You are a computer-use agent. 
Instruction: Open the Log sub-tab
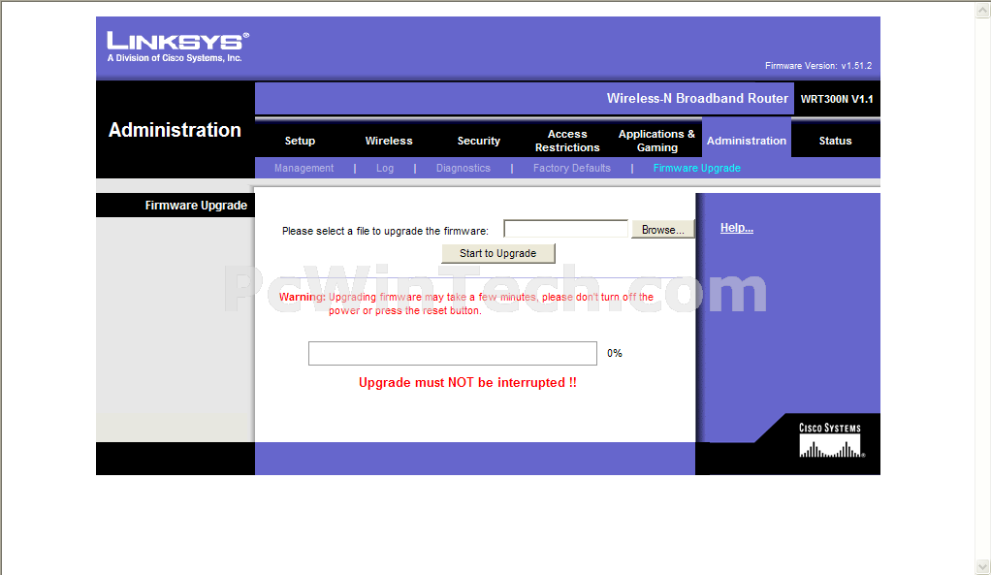[x=385, y=168]
